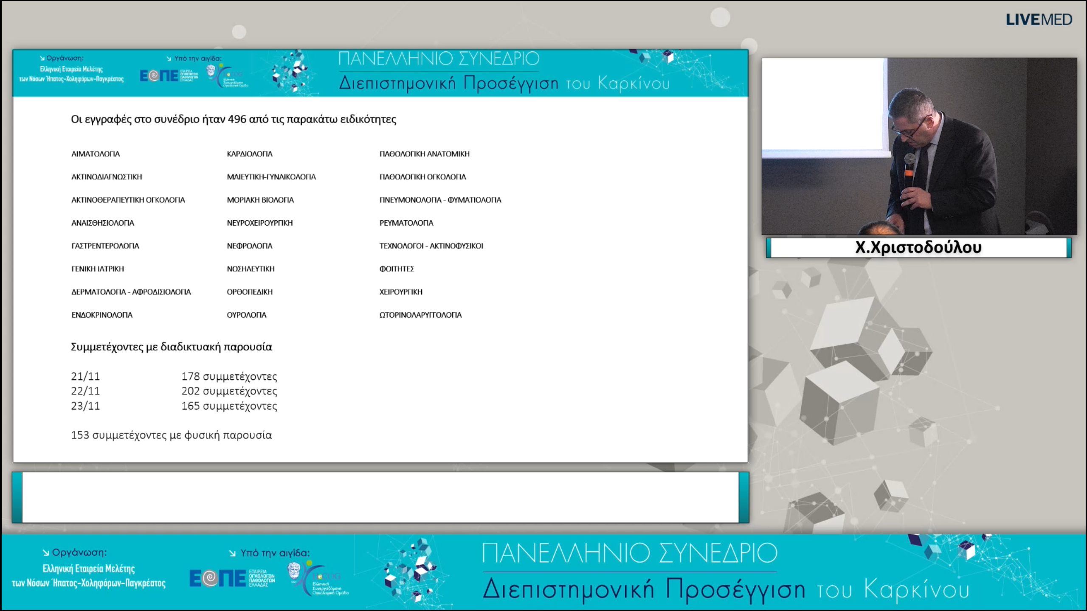Click the ΓΑΣΤΡΕΝΤΕΡΟΛΟΓΙΑ specialty text
The image size is (1087, 611).
pyautogui.click(x=105, y=246)
